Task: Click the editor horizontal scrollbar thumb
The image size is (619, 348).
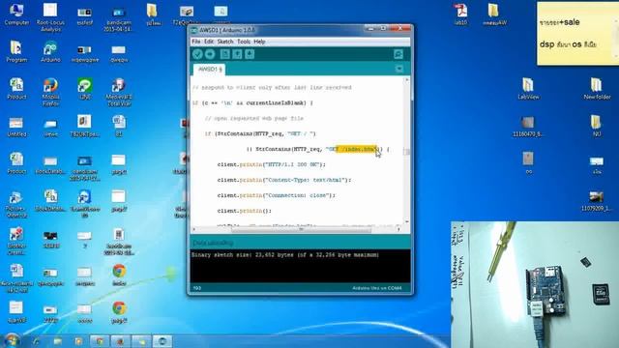Action: click(x=301, y=229)
